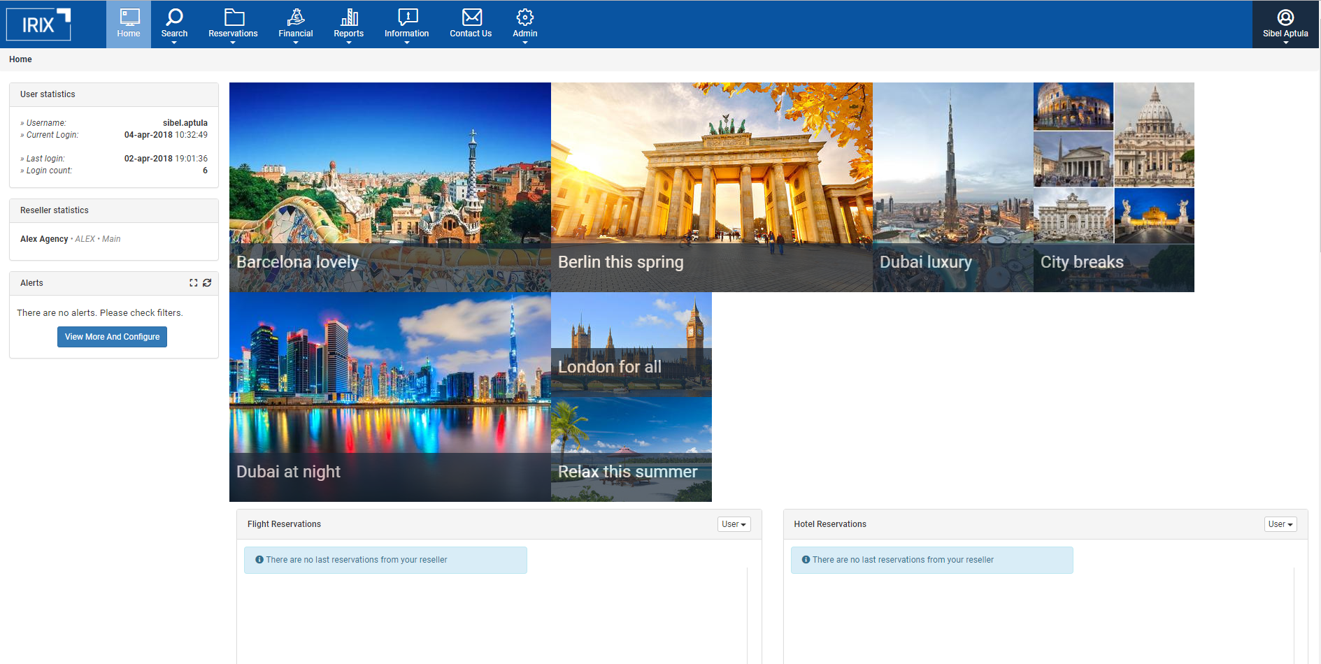Open Reports via its chart icon
The image size is (1321, 664).
[348, 17]
